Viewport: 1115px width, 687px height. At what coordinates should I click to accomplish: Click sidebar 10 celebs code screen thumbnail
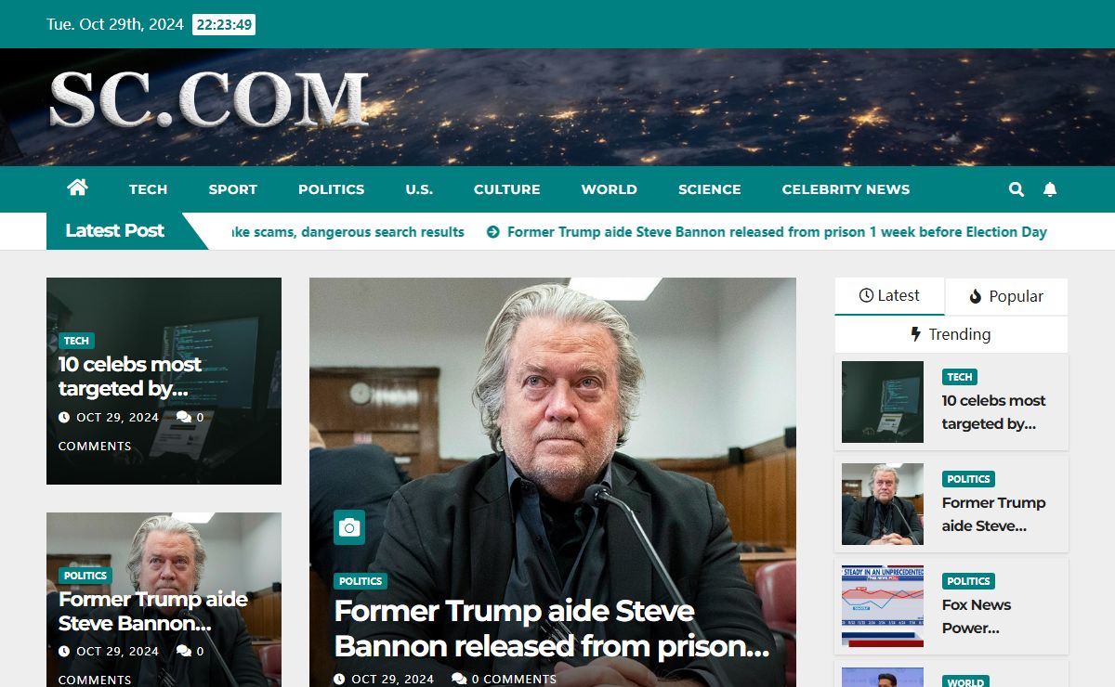click(x=883, y=402)
